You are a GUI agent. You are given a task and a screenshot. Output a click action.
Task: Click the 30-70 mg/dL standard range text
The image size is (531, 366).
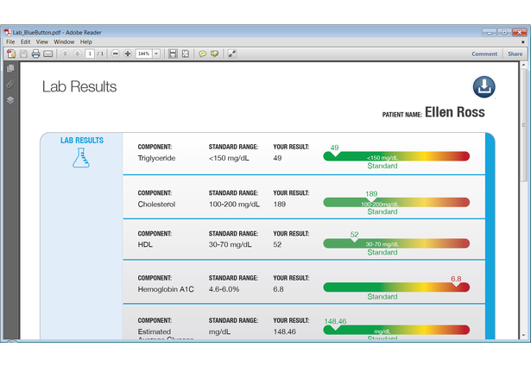(230, 244)
